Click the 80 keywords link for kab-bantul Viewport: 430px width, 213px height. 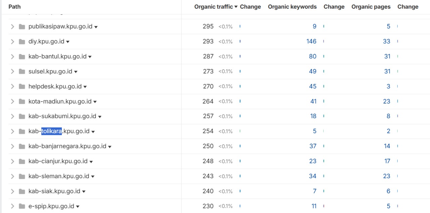coord(312,57)
